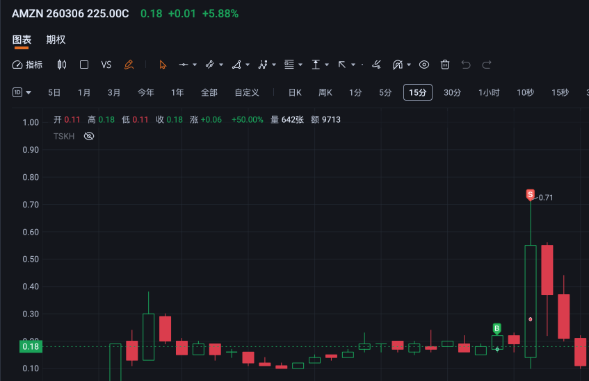589x381 pixels.
Task: Select the 3月 range
Action: 114,92
